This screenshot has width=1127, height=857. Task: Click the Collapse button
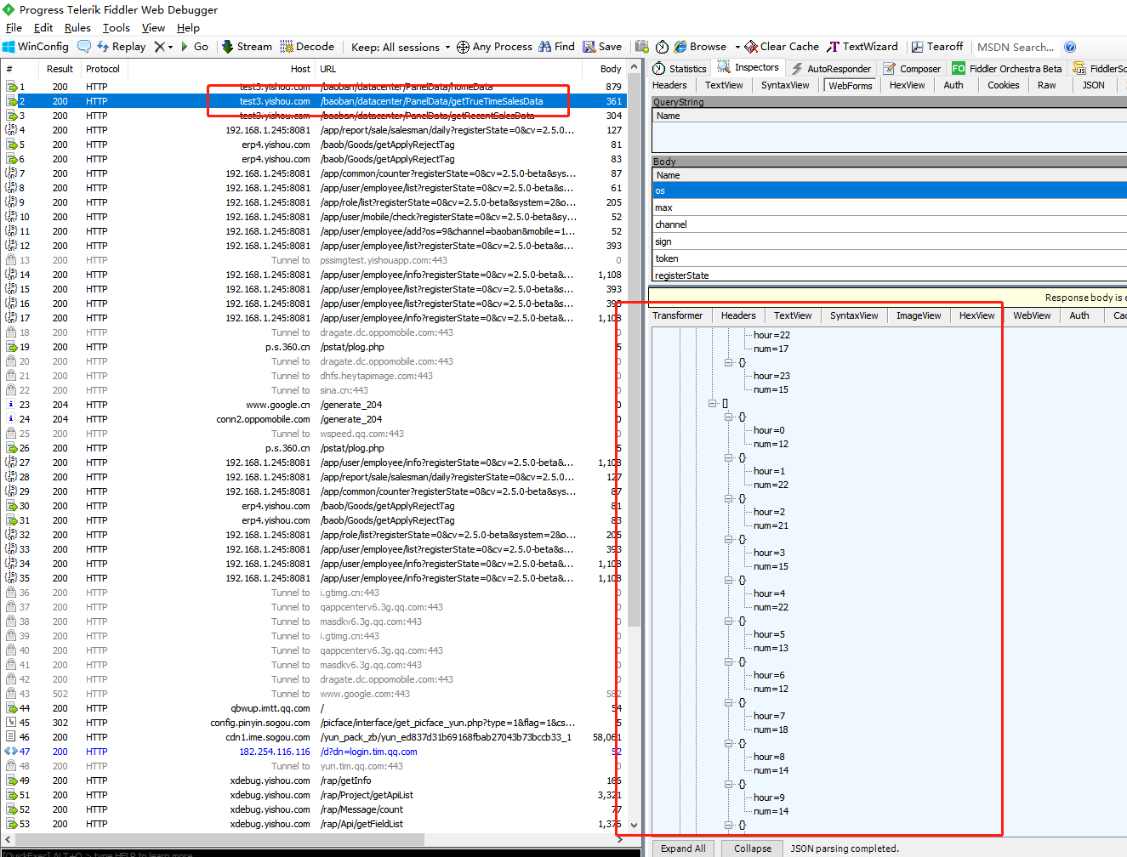753,848
